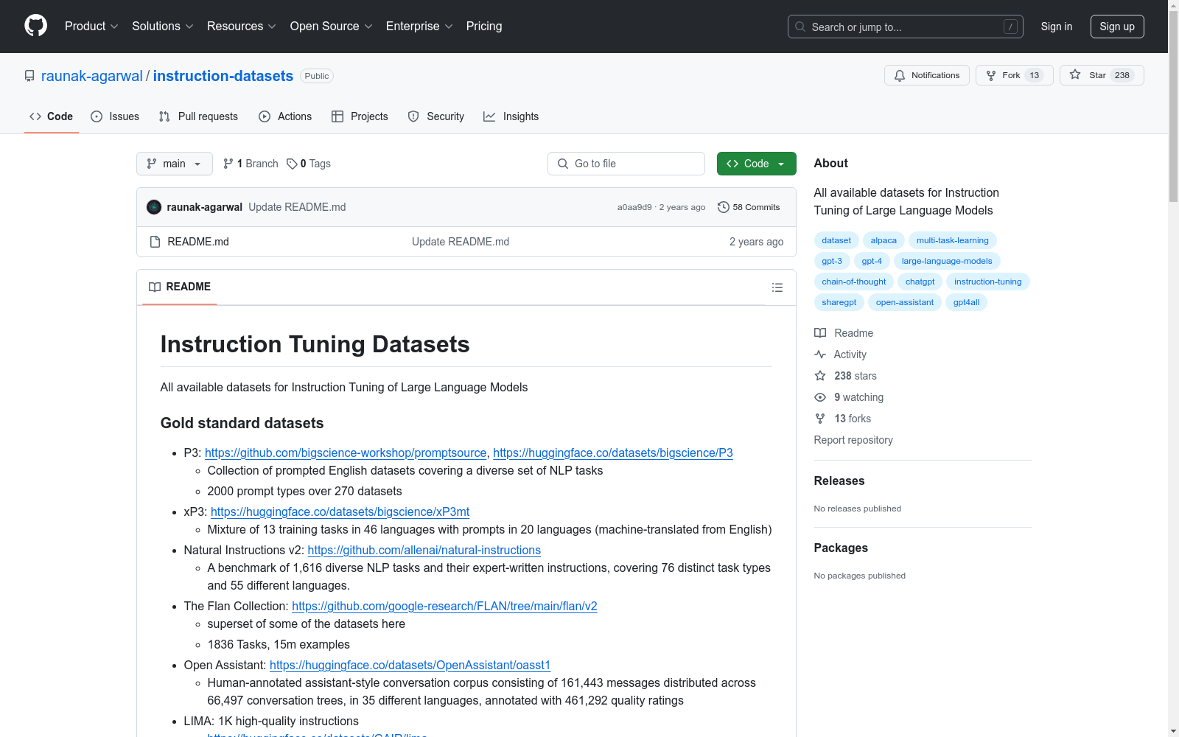Viewport: 1179px width, 737px height.
Task: Click the gpt-3 topic tag
Action: (832, 261)
